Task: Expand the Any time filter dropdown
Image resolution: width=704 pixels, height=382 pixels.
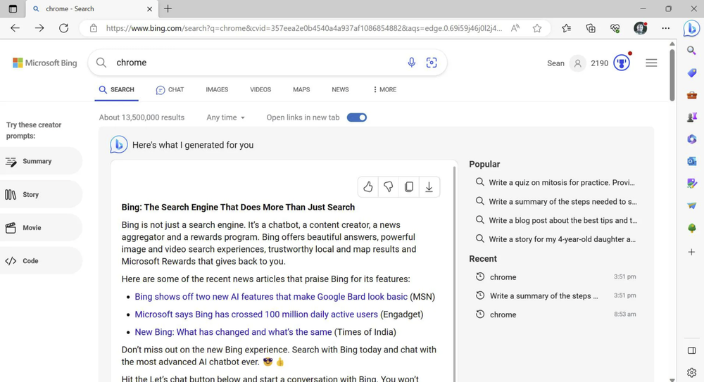Action: 225,117
